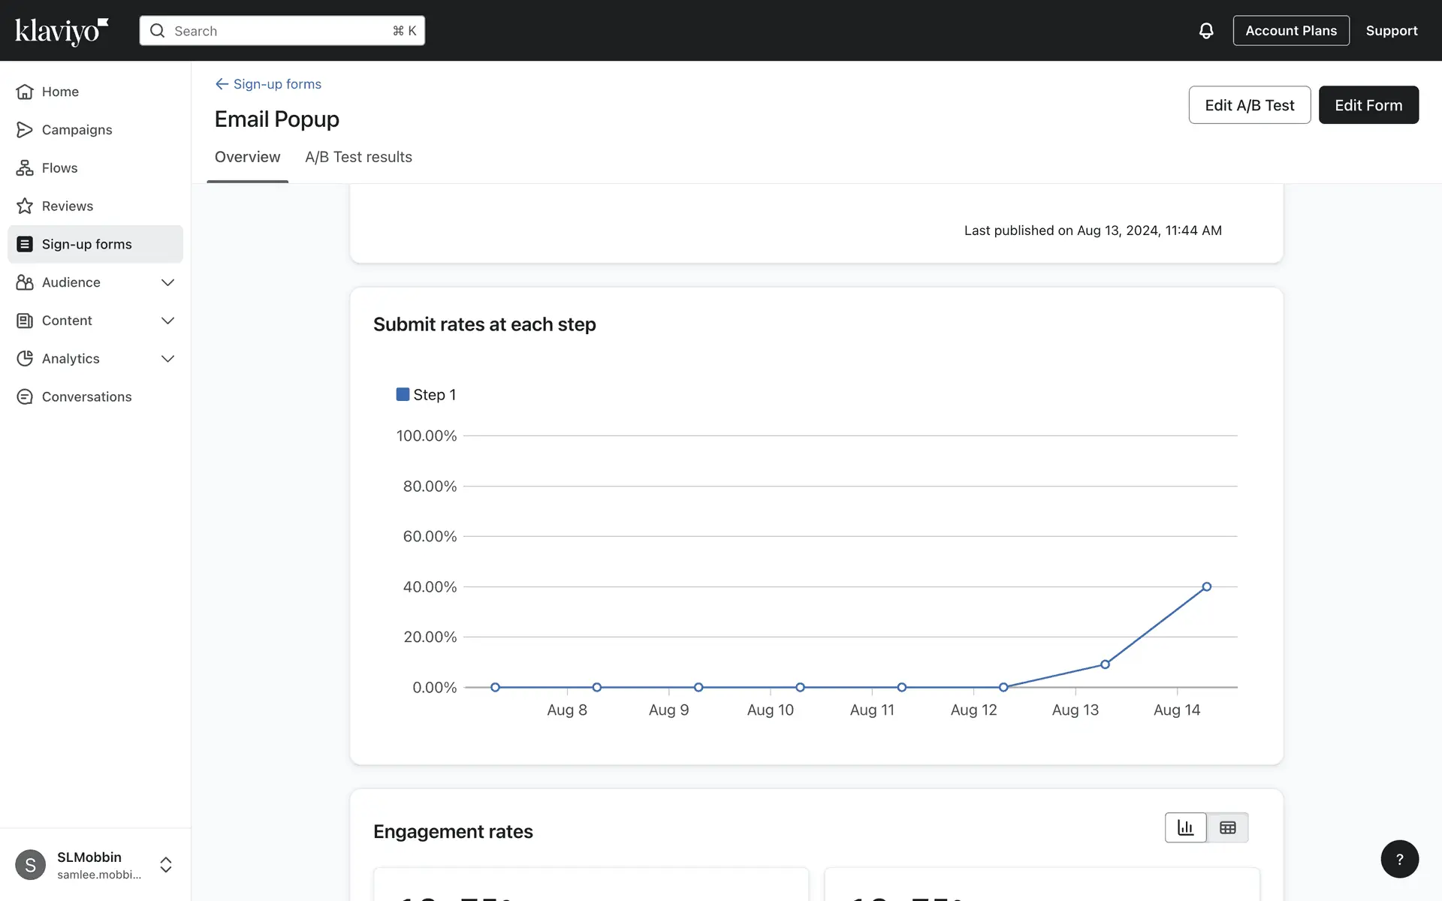Switch engagement rates to table view

tap(1227, 827)
